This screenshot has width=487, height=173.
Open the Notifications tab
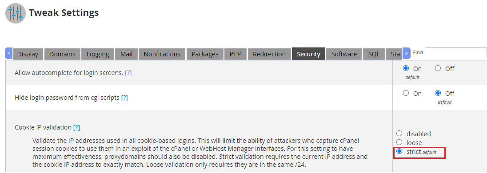tap(162, 54)
